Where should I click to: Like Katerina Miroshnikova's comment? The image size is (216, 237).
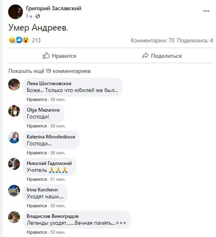(x=37, y=153)
